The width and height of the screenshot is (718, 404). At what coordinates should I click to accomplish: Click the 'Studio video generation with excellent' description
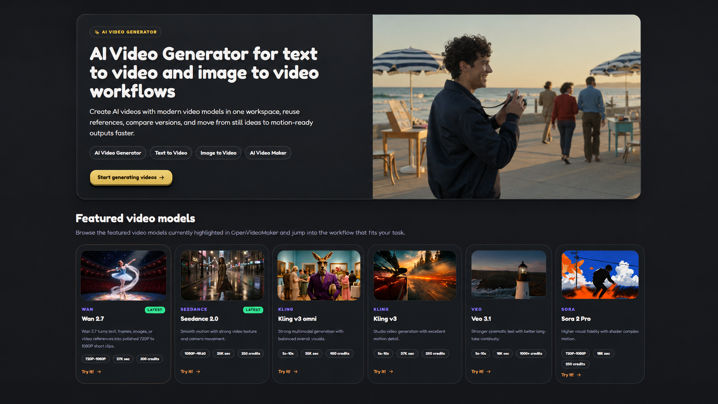pyautogui.click(x=409, y=335)
